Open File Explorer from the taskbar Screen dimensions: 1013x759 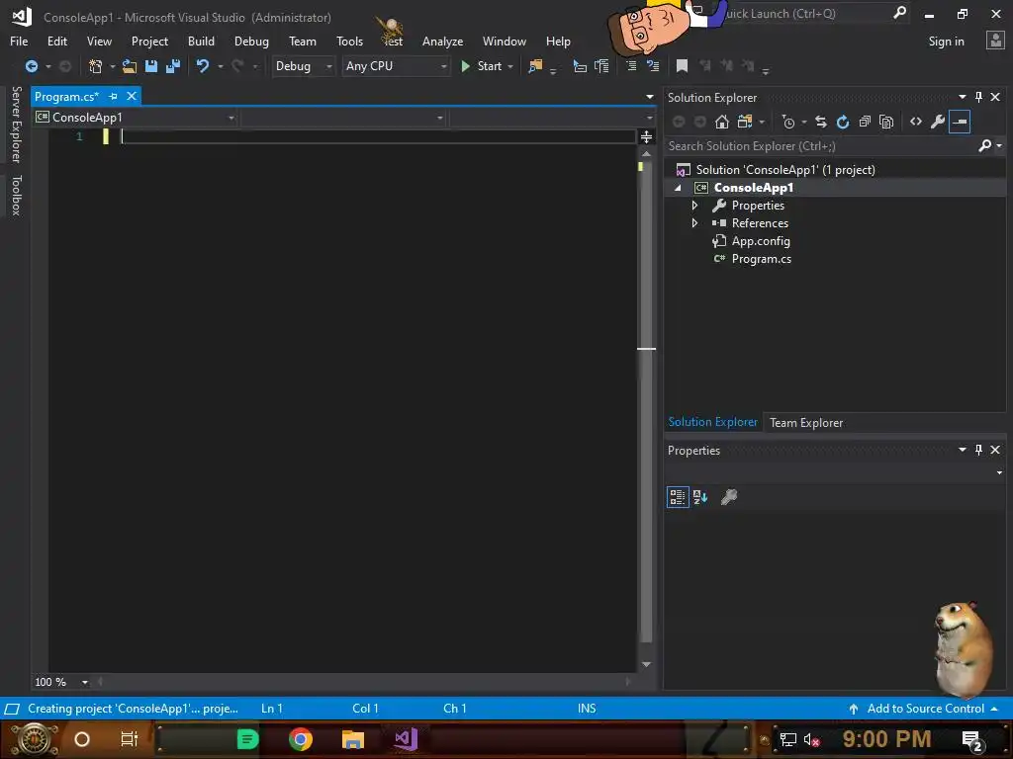pos(353,739)
